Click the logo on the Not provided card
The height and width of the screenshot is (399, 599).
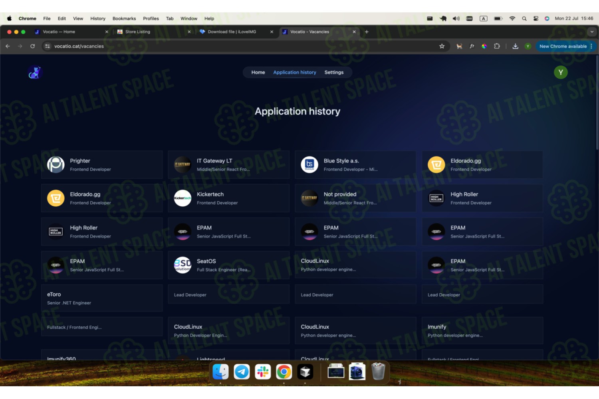point(309,198)
